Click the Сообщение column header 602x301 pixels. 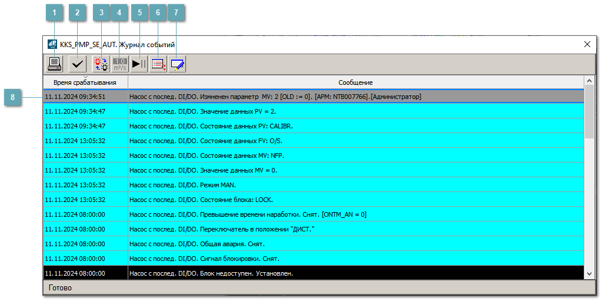point(355,82)
